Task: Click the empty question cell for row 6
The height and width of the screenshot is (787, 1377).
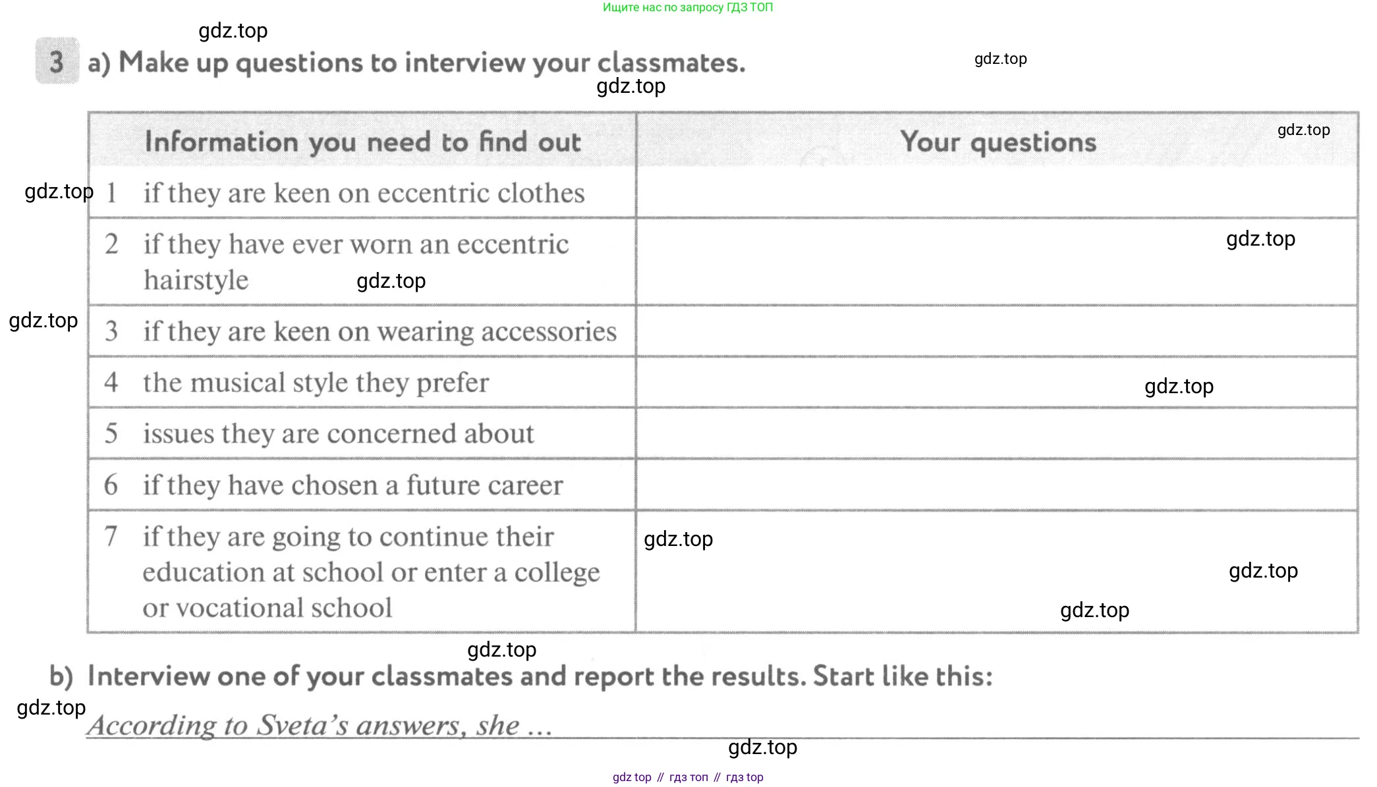Action: (998, 485)
